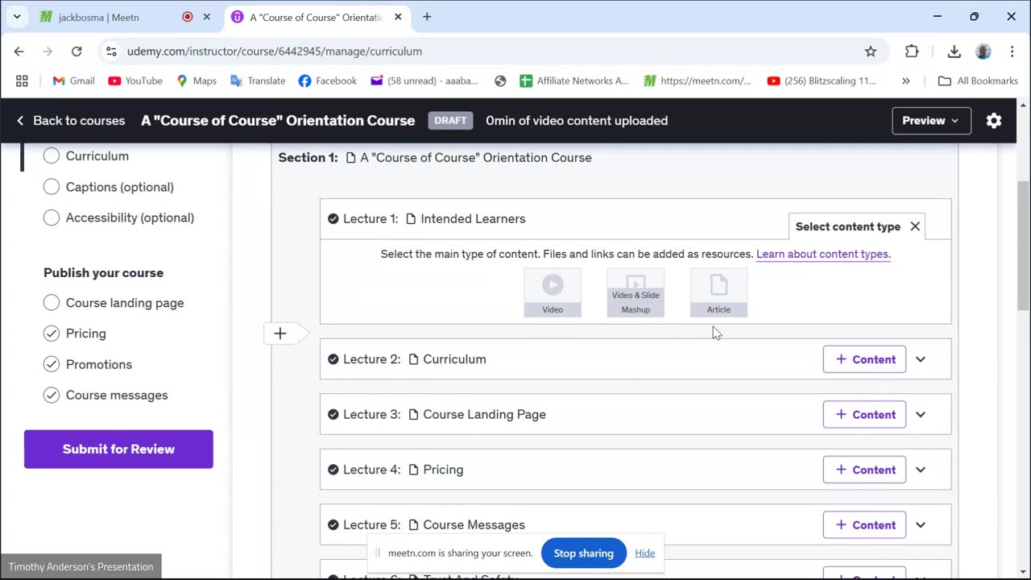The image size is (1031, 580).
Task: Expand Lecture 4 Pricing chevron
Action: pos(921,470)
